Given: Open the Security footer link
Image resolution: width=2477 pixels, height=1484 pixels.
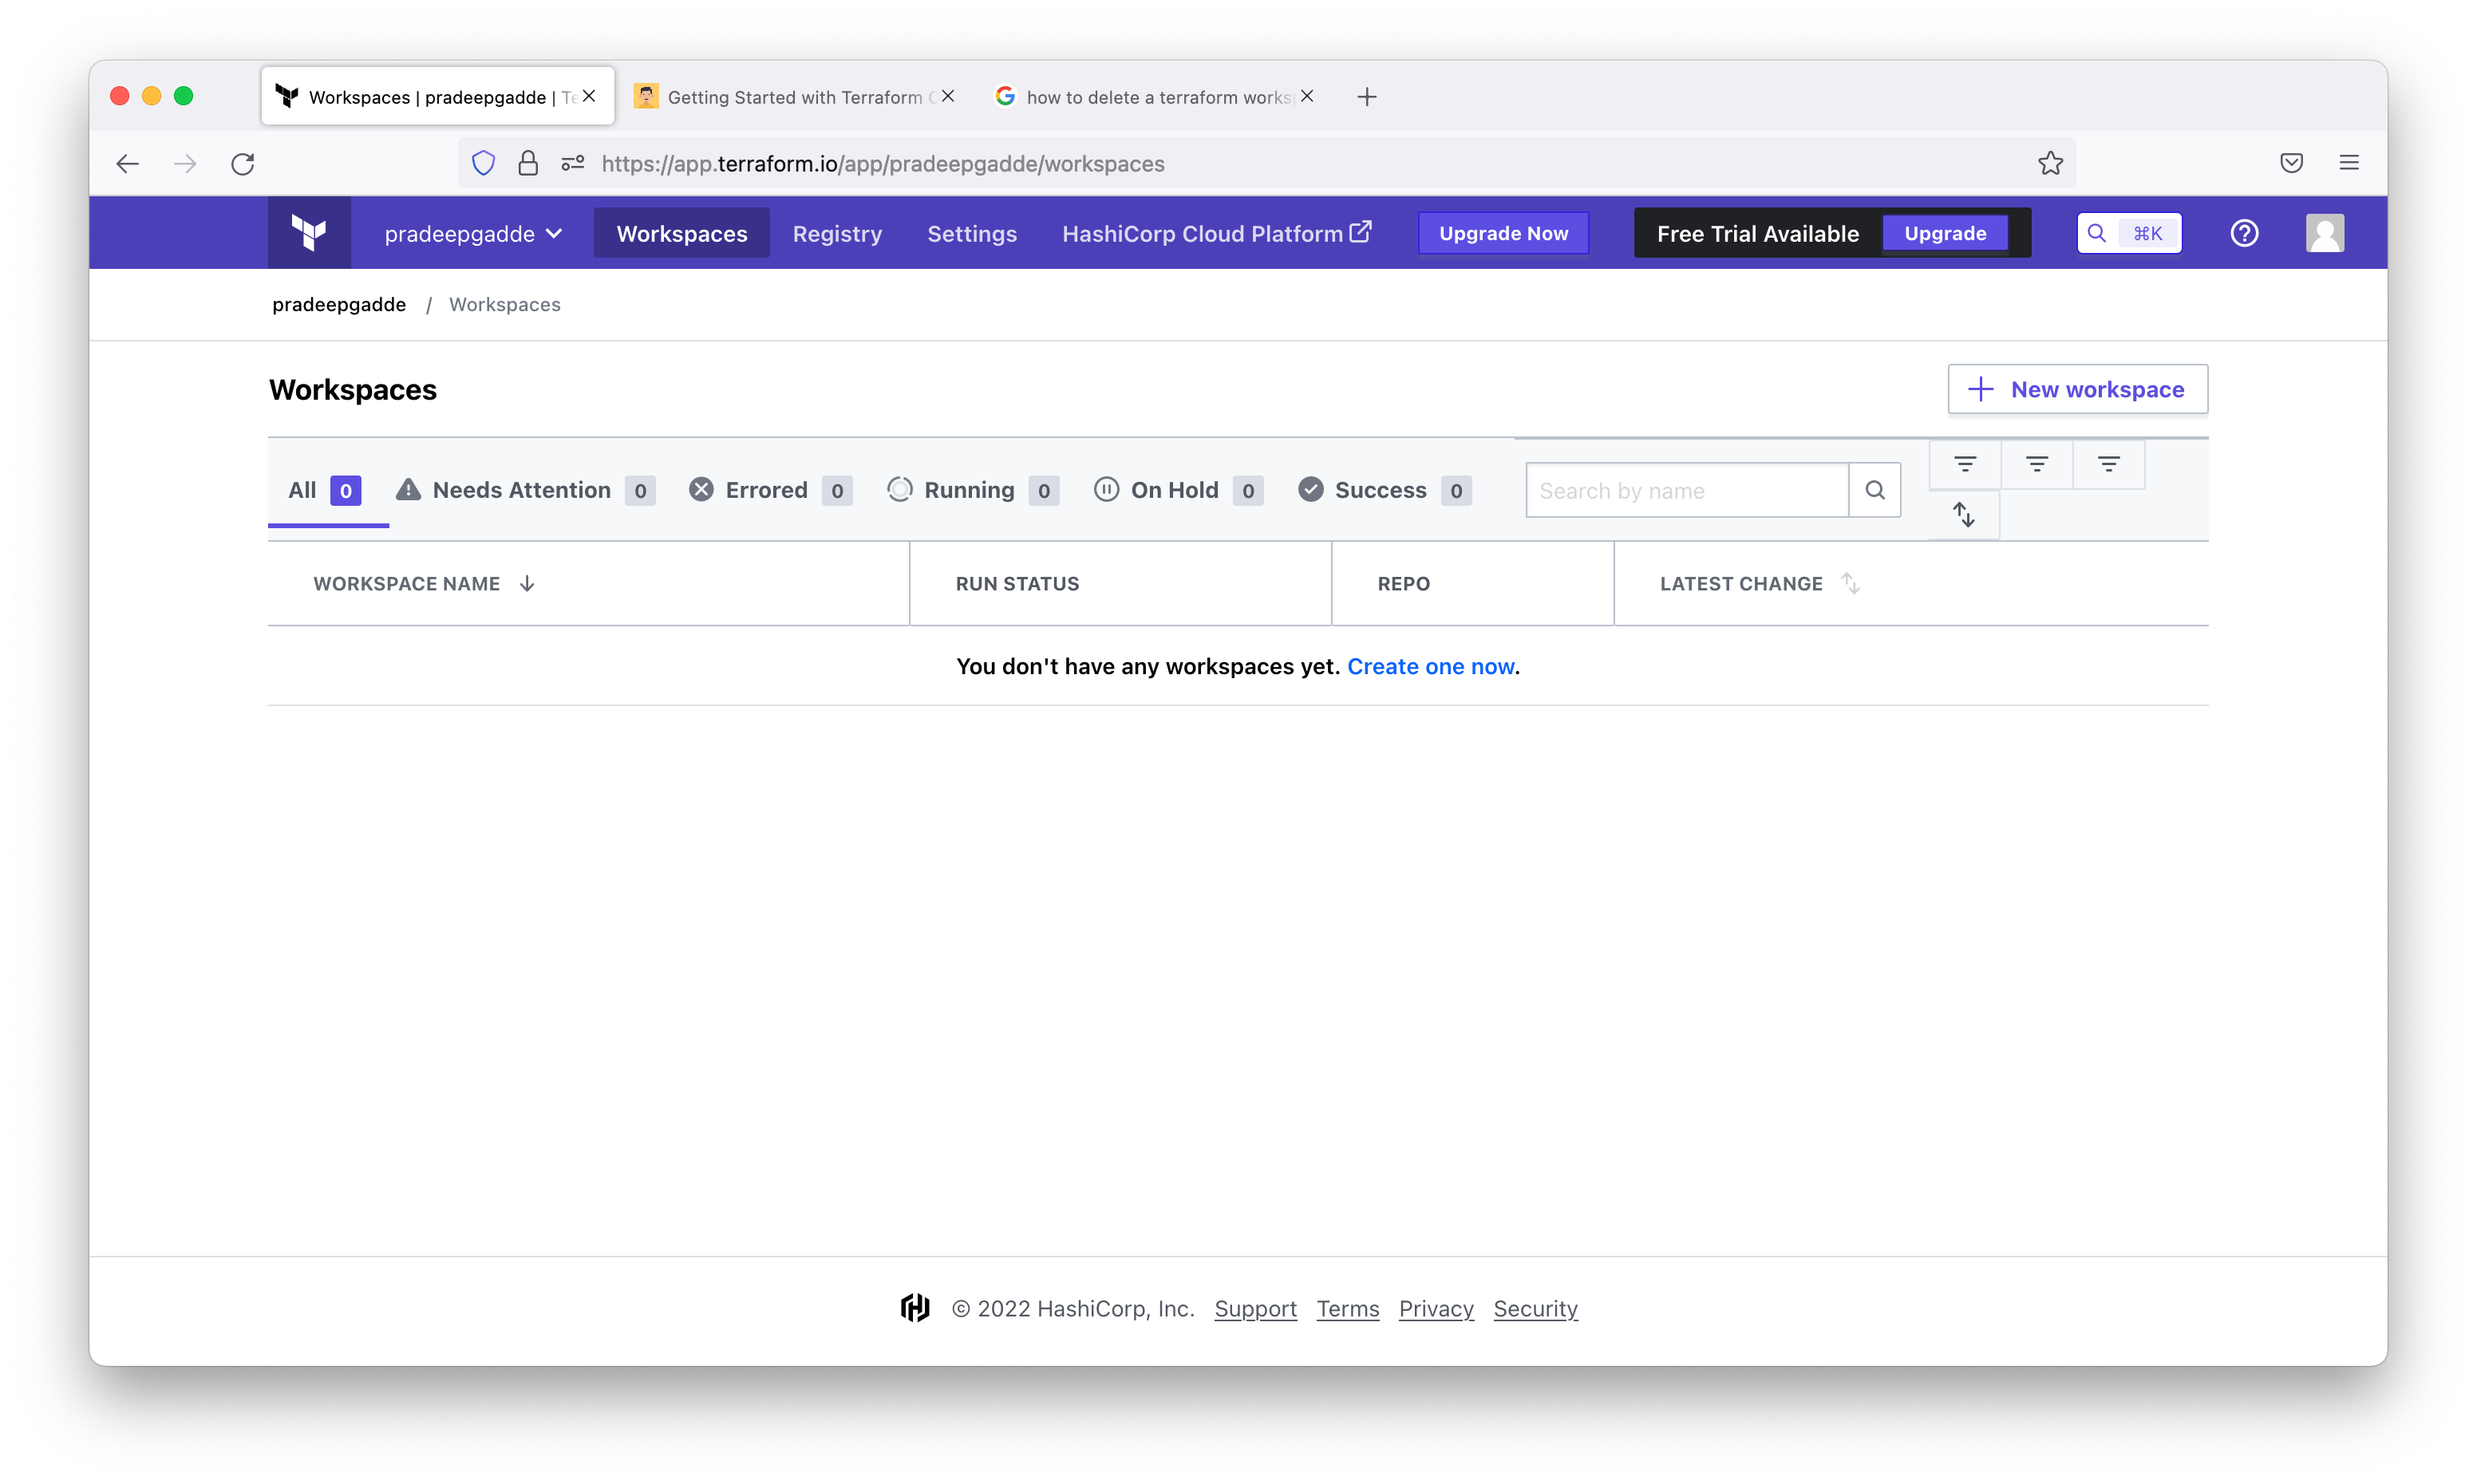Looking at the screenshot, I should coord(1535,1308).
